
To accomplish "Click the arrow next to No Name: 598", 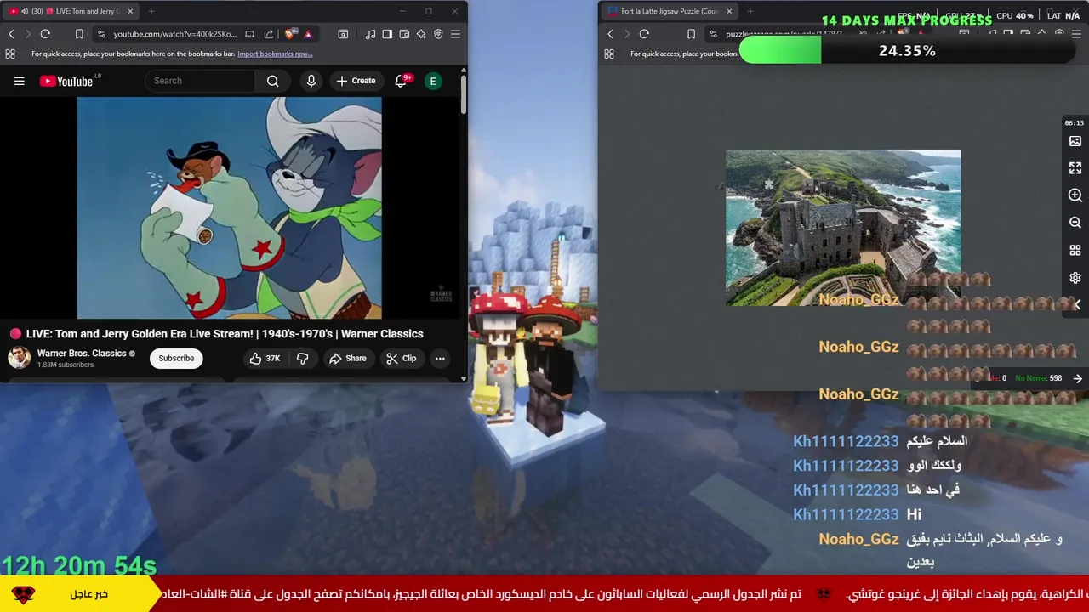I will point(1077,378).
